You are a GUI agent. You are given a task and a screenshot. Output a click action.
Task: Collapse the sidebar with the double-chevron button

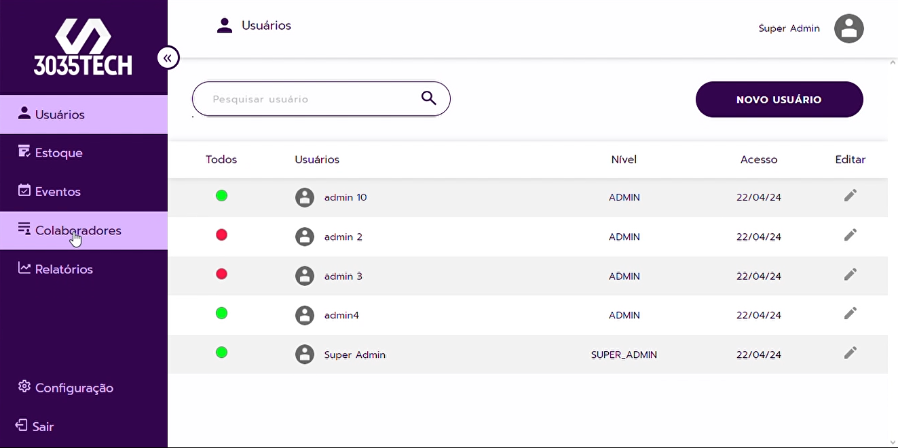click(x=168, y=58)
